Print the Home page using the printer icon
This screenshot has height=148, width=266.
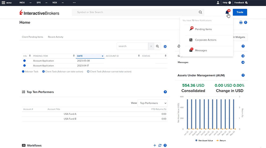(241, 23)
